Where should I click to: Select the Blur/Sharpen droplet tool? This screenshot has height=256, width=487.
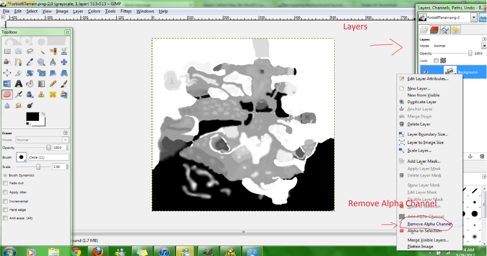(7, 106)
